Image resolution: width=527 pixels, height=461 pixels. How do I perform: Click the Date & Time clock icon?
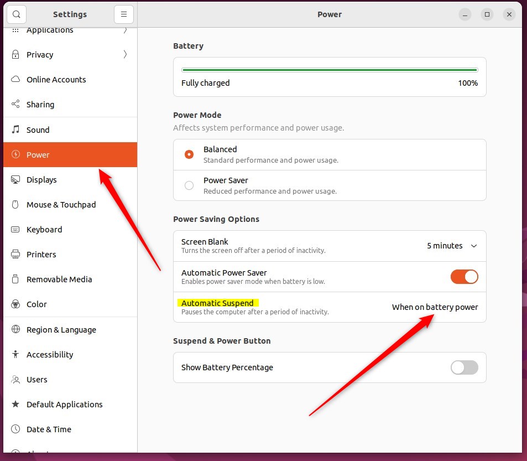(x=15, y=429)
